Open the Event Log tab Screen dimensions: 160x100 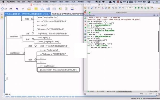click(152, 91)
